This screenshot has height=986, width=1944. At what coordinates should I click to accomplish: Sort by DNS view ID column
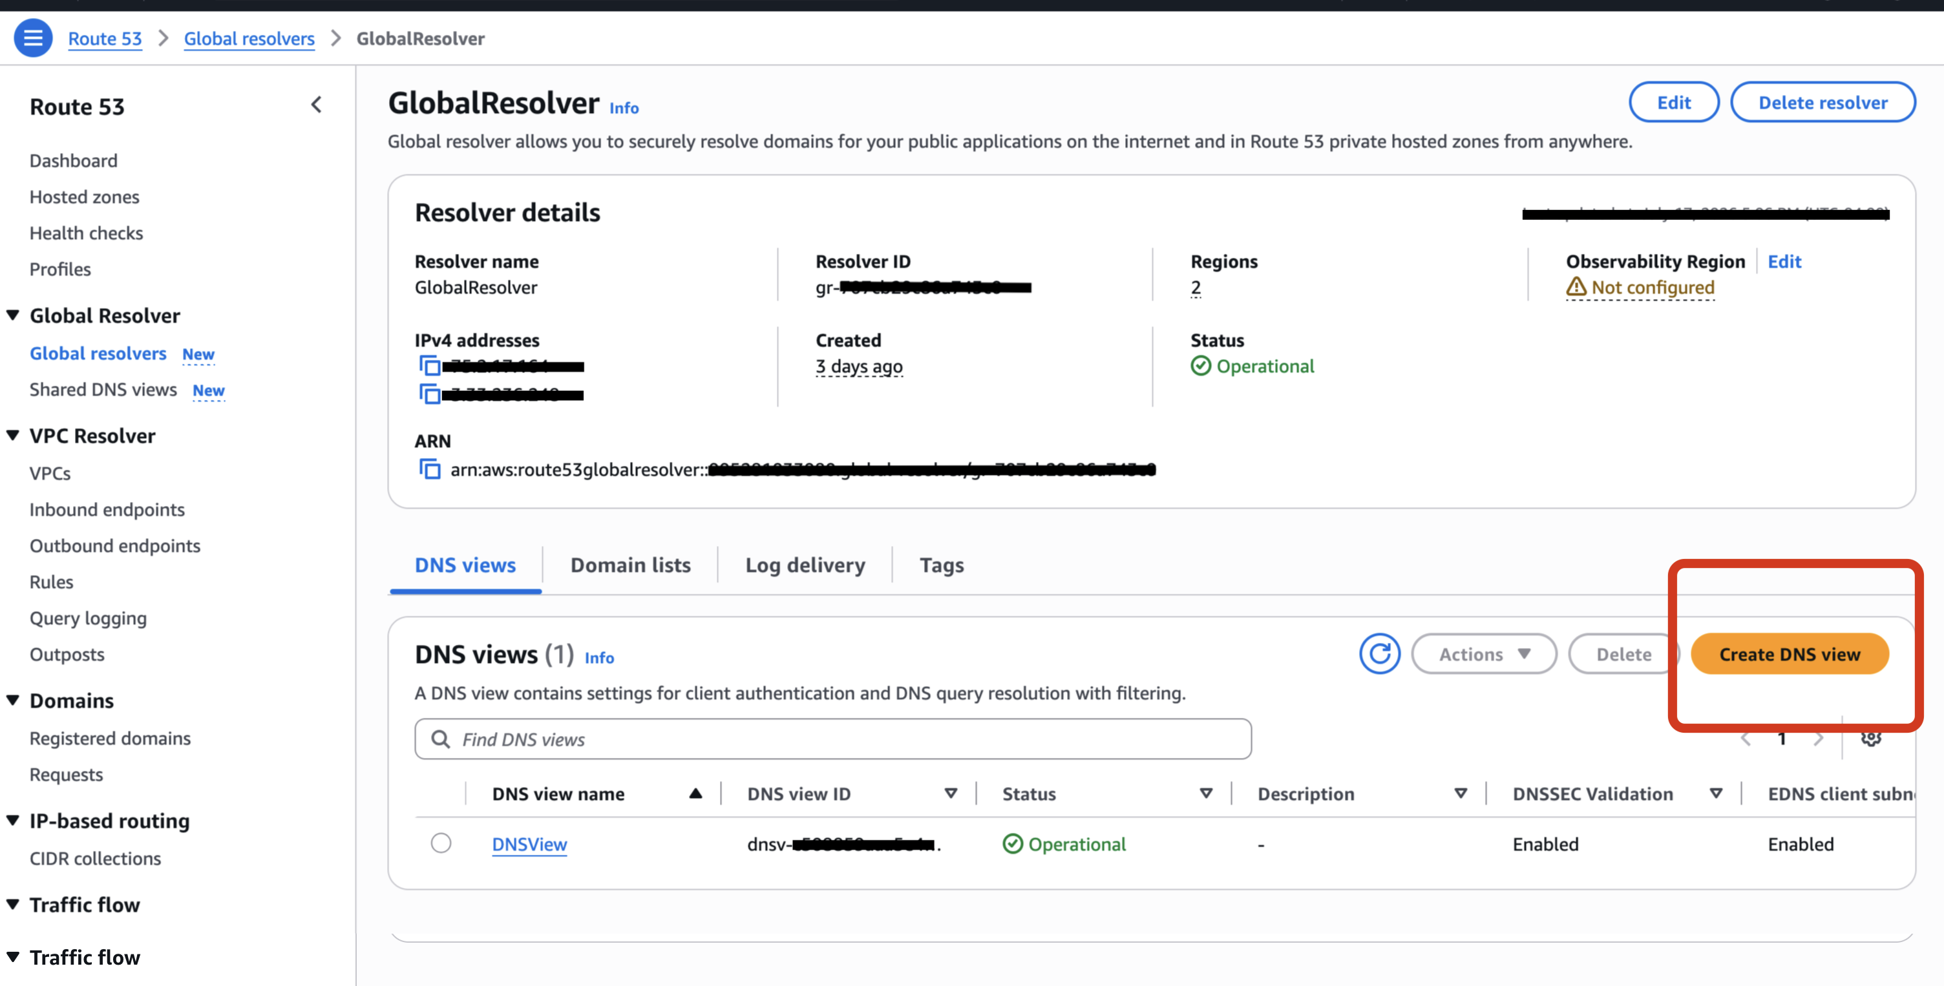click(x=951, y=793)
